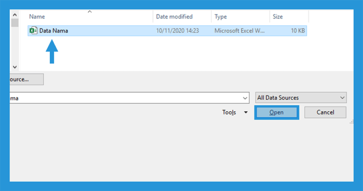Expand the file name combo box arrow

(245, 98)
